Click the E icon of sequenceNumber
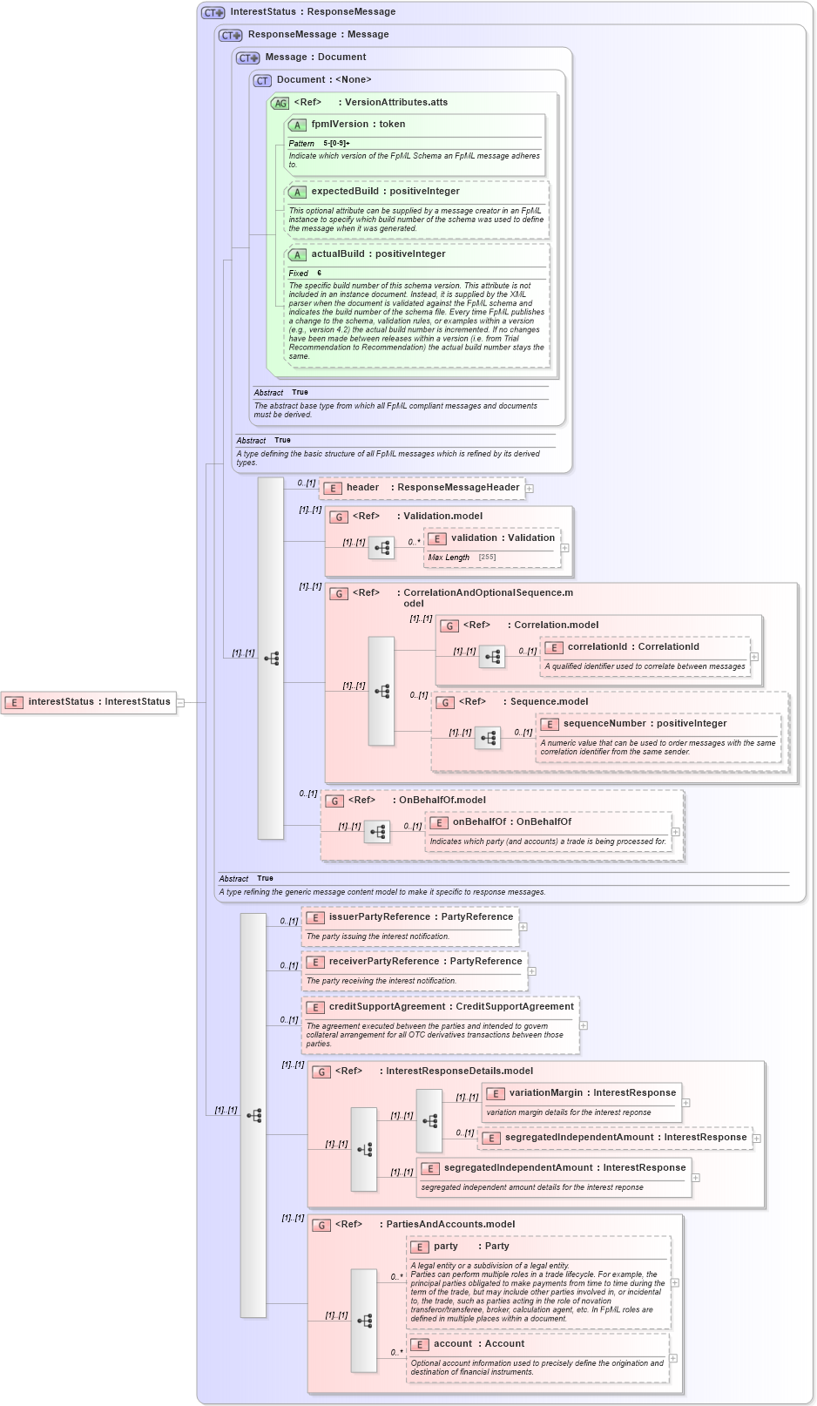The width and height of the screenshot is (817, 1406). (x=549, y=724)
